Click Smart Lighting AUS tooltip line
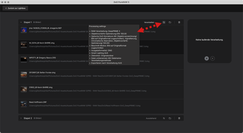Viewport: 243px width, 133px height. tap(100, 53)
